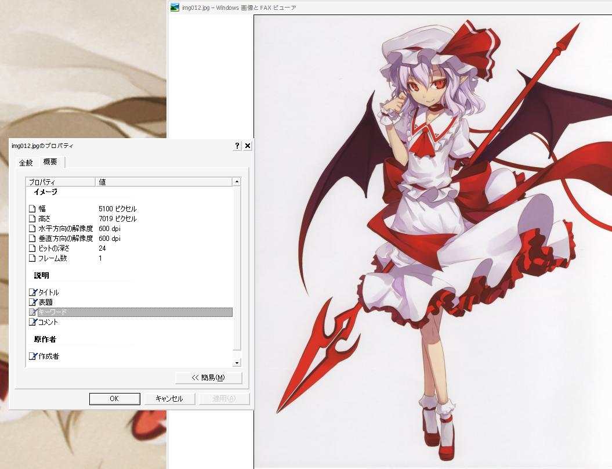
Task: Click the << 簡易(M) button
Action: (x=208, y=378)
